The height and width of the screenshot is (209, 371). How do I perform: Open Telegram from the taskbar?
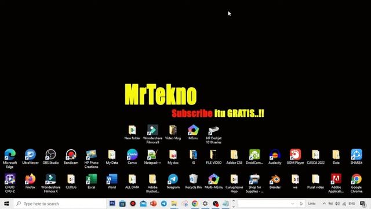(163, 204)
